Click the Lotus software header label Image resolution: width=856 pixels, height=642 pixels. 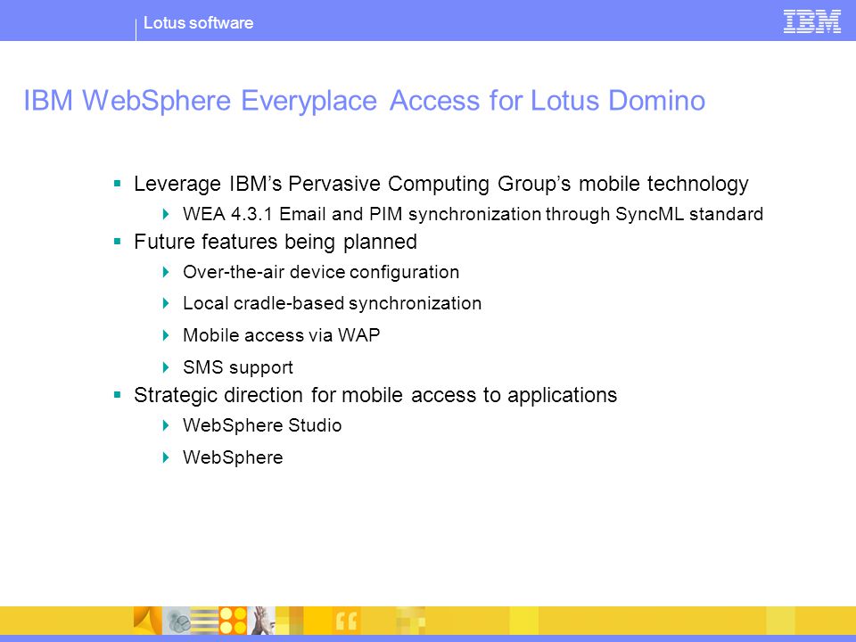click(x=198, y=23)
